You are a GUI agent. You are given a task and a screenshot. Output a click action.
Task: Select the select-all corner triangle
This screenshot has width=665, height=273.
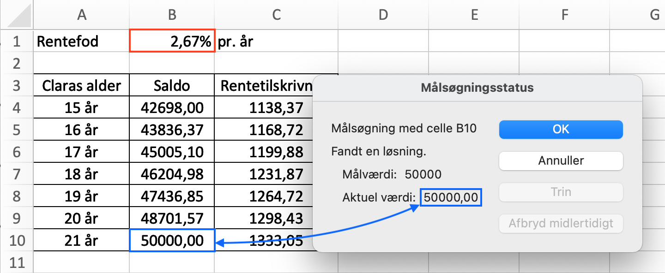tap(20, 15)
